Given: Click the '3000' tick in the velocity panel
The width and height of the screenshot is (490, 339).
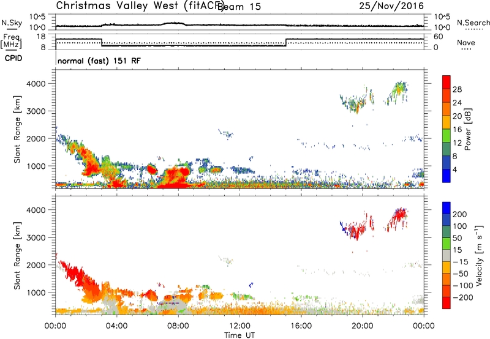Looking at the screenshot, I should point(36,237).
